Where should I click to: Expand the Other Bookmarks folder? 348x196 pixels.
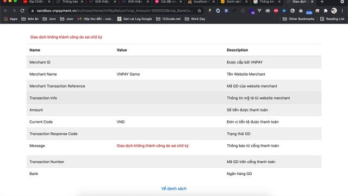(299, 19)
